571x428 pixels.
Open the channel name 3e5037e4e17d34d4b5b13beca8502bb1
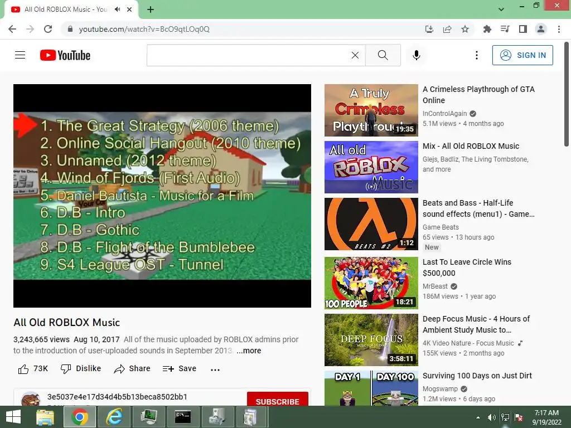[x=117, y=397]
